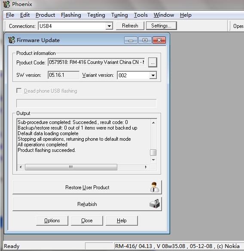Click the Product Code input field
The height and width of the screenshot is (251, 244).
coord(96,62)
